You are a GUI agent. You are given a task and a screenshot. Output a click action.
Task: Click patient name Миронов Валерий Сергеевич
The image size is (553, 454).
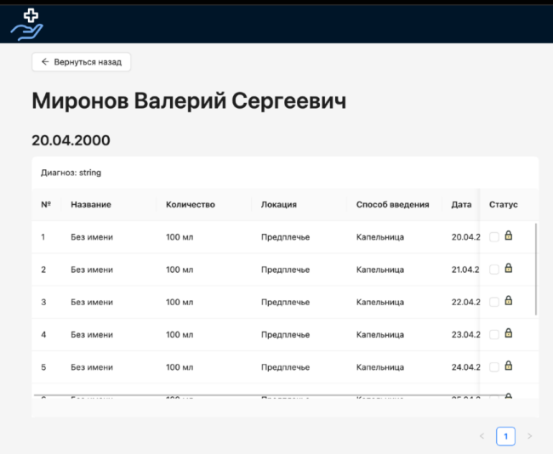tap(189, 101)
